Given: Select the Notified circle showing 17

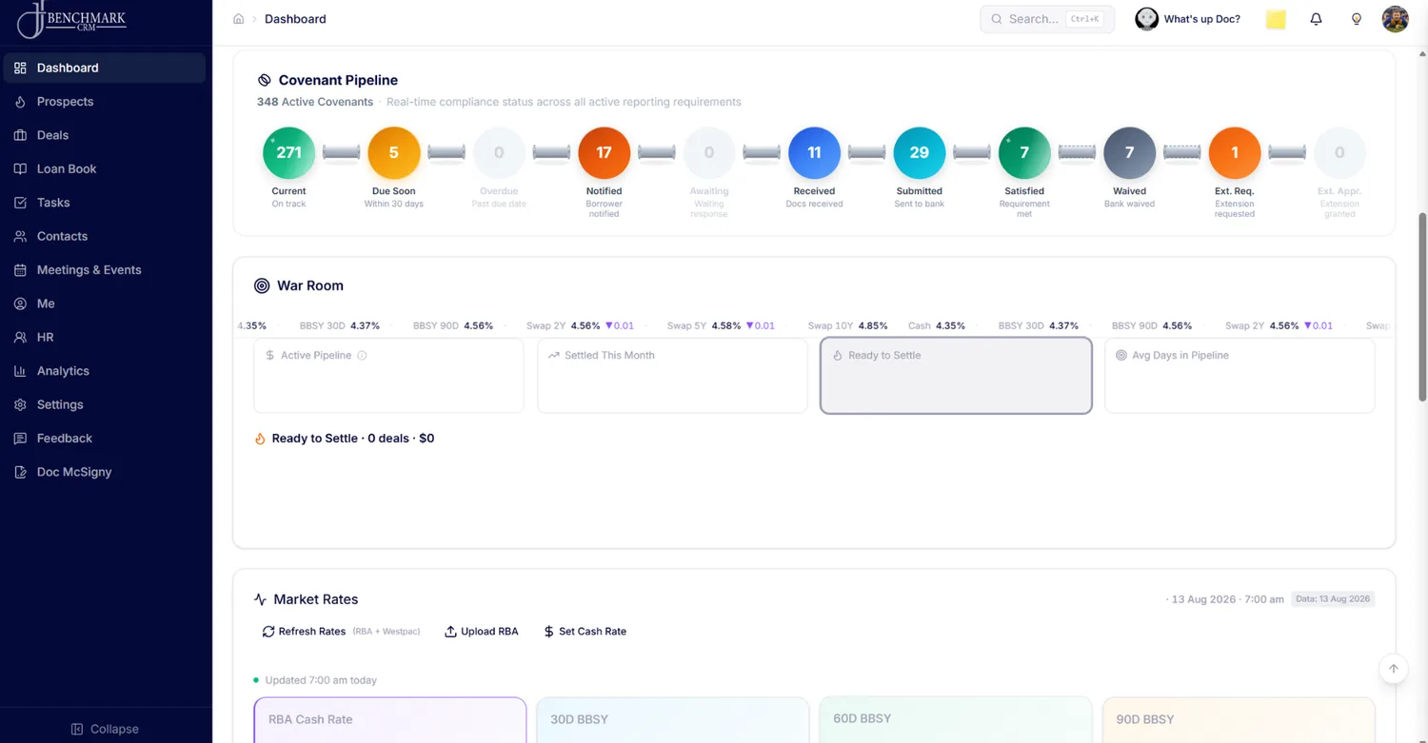Looking at the screenshot, I should (605, 153).
